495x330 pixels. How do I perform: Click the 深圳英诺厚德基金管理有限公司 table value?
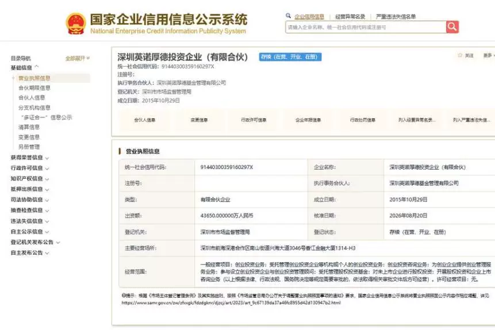[x=424, y=183]
